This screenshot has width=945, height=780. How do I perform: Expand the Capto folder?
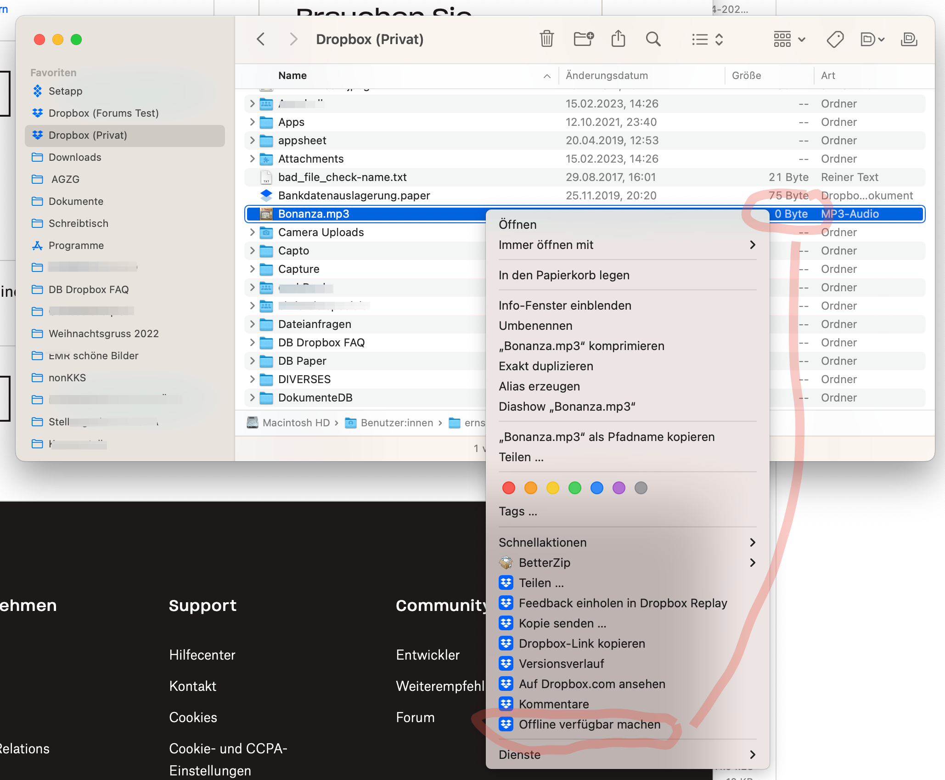252,251
